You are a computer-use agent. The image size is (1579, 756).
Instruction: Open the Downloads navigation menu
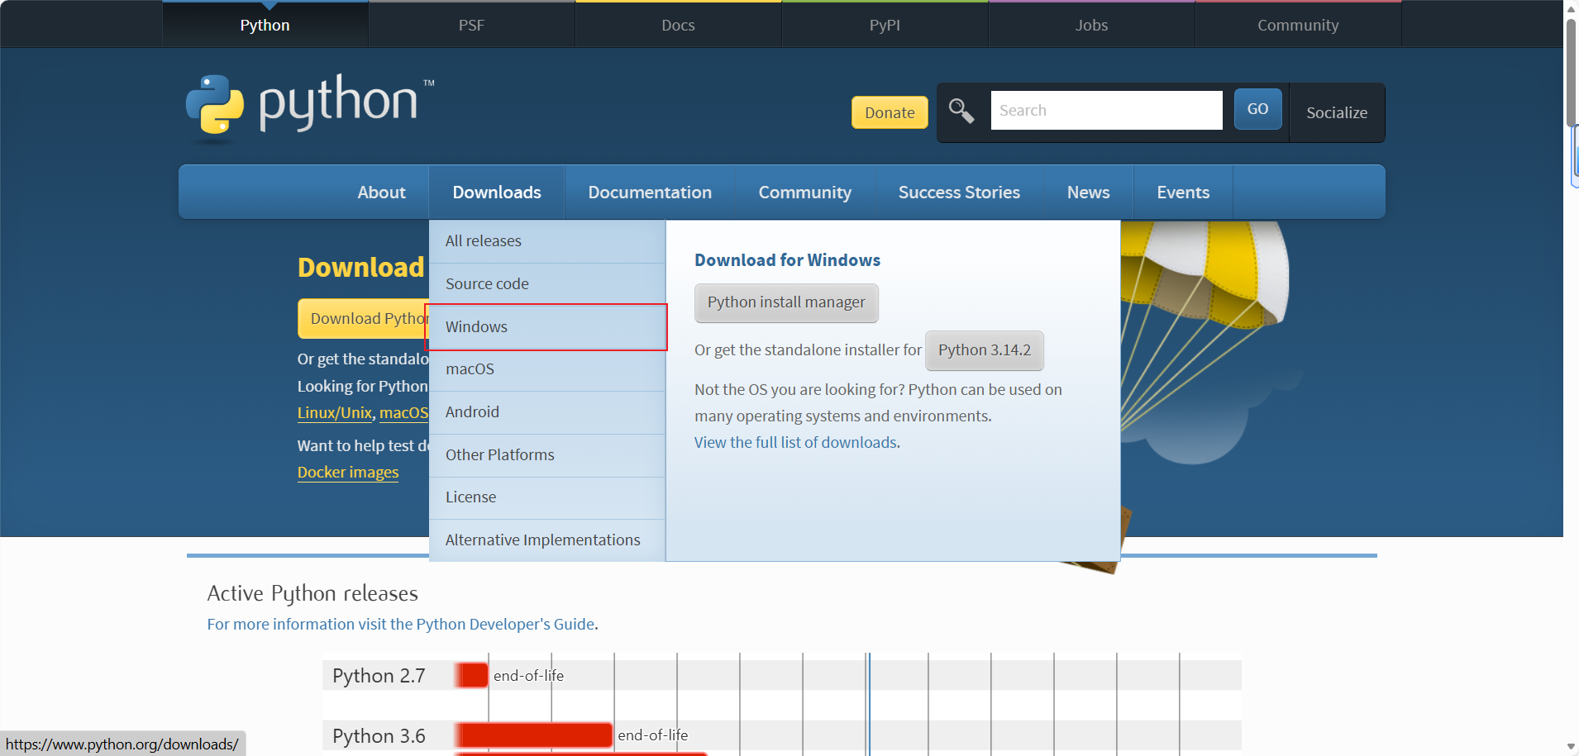pyautogui.click(x=497, y=192)
